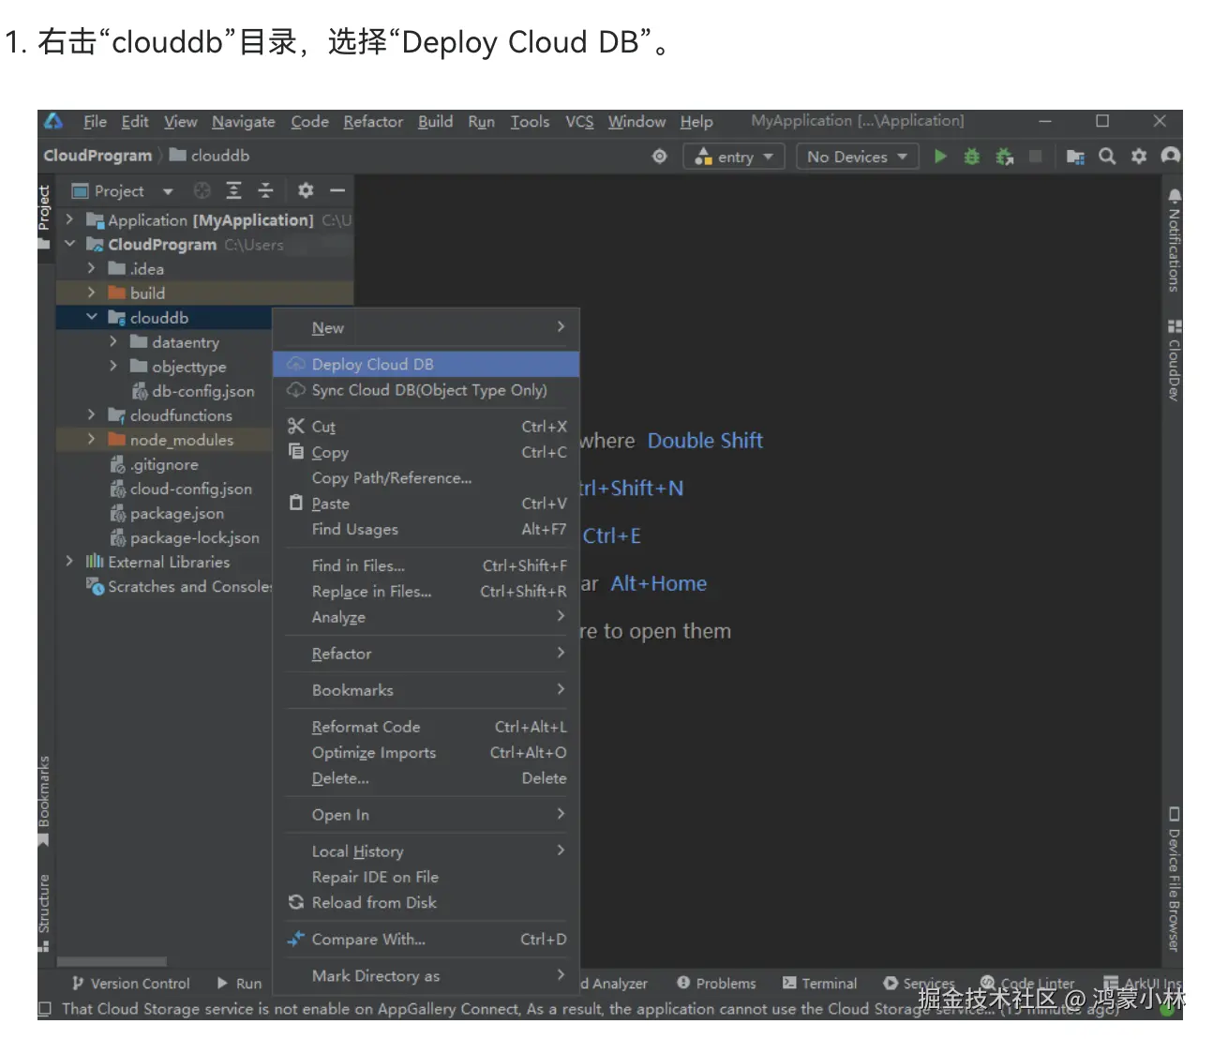Screen dimensions: 1213x1039
Task: Open the Structure side tool window
Action: (43, 912)
